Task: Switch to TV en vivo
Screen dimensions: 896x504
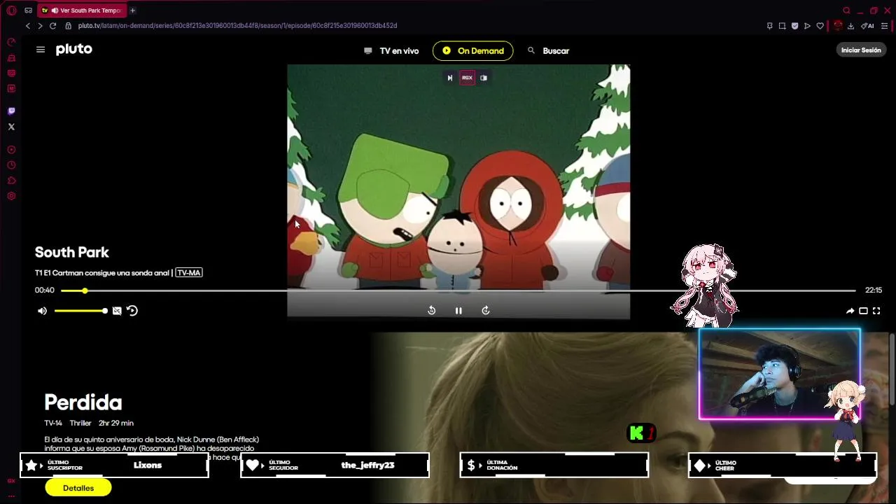Action: coord(391,51)
